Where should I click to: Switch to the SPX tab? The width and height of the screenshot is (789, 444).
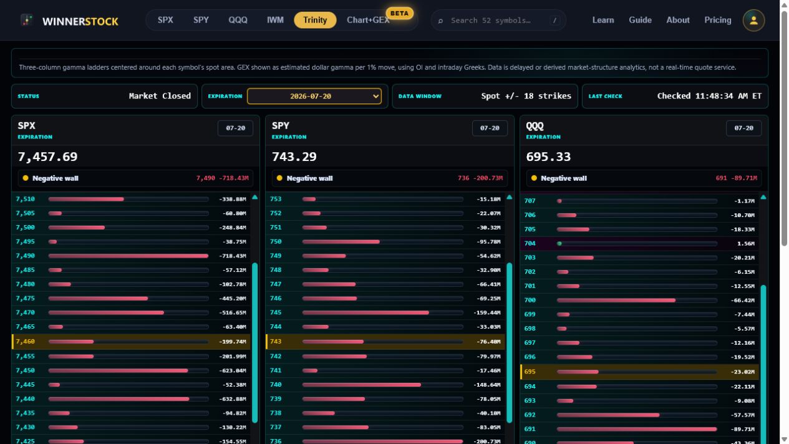click(x=165, y=20)
